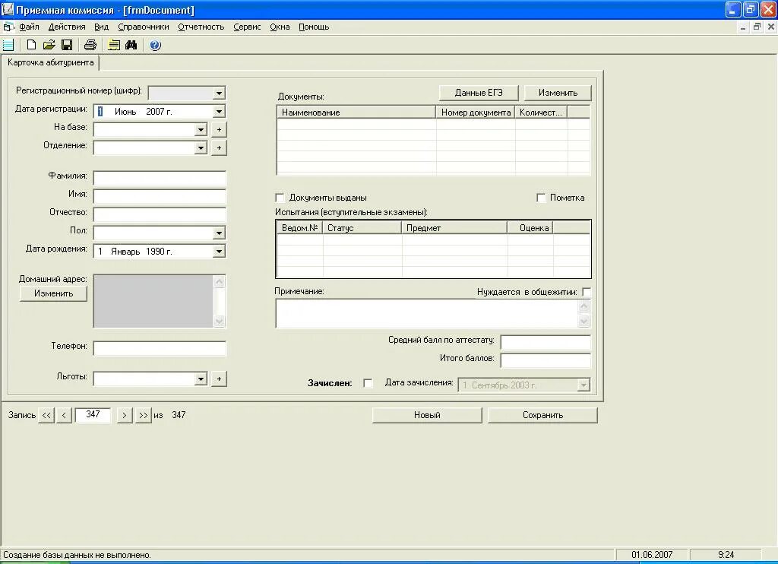Open the Файл menu
Screen dimensions: 778x564
coord(30,27)
